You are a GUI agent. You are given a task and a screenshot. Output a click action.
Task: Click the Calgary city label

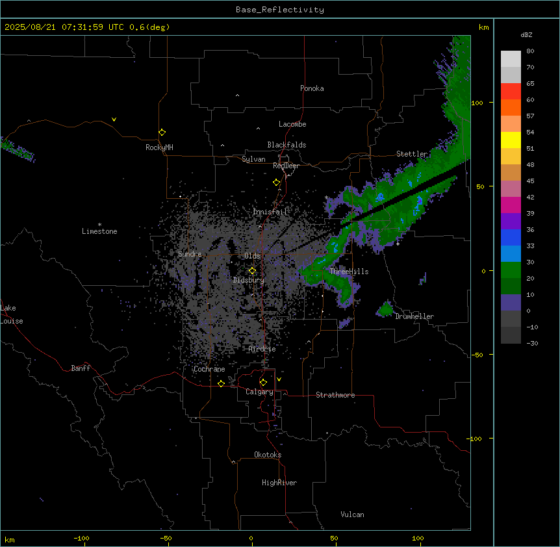pos(260,392)
